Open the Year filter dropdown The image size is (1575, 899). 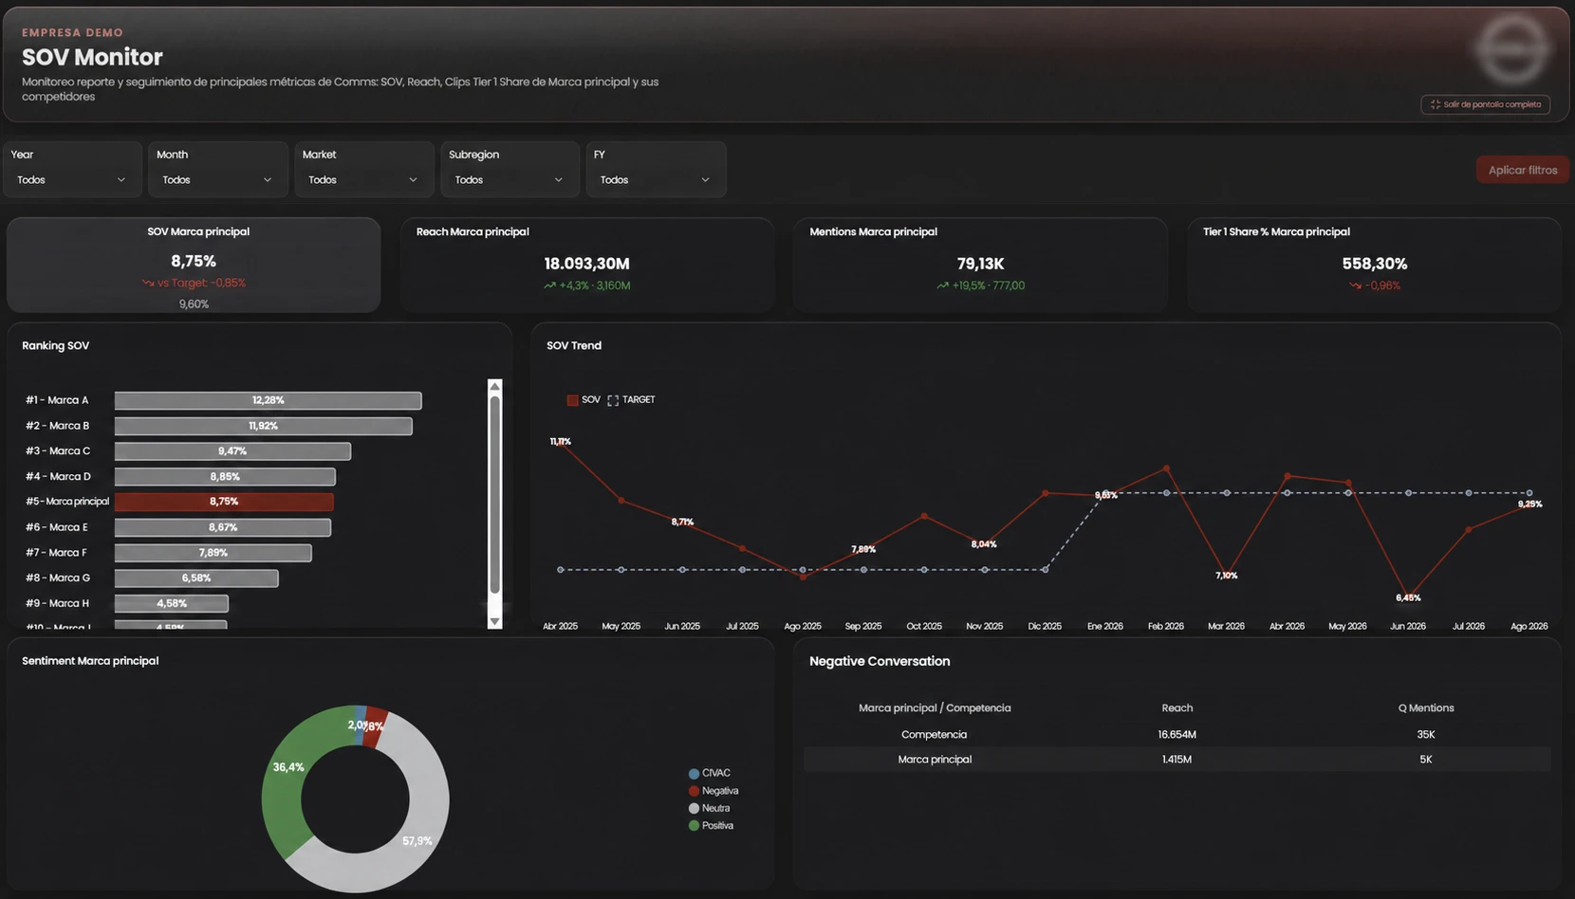point(71,180)
